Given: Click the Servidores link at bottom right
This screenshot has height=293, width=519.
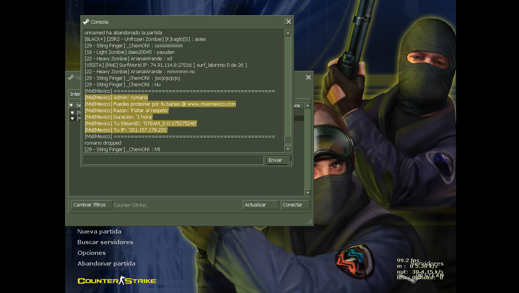Looking at the screenshot, I should [x=427, y=264].
